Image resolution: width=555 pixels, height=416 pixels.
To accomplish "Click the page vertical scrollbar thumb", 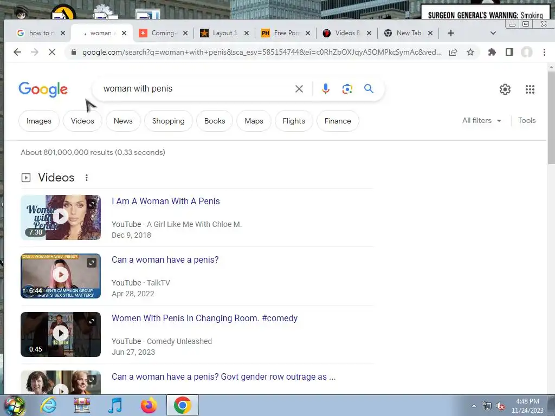I will click(x=551, y=119).
